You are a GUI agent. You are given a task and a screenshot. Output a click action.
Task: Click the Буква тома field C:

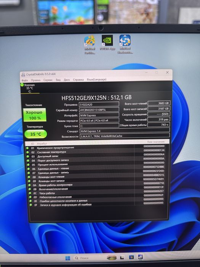pyautogui.click(x=99, y=126)
